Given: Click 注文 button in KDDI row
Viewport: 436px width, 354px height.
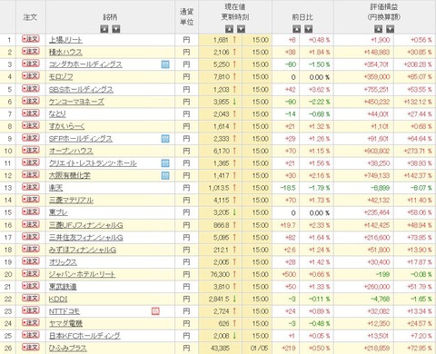Looking at the screenshot, I should 31,298.
